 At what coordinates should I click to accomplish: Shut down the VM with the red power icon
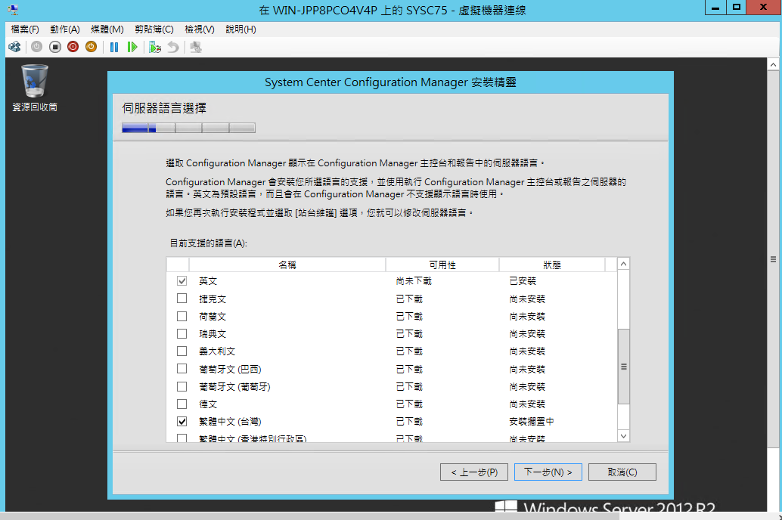pyautogui.click(x=73, y=47)
